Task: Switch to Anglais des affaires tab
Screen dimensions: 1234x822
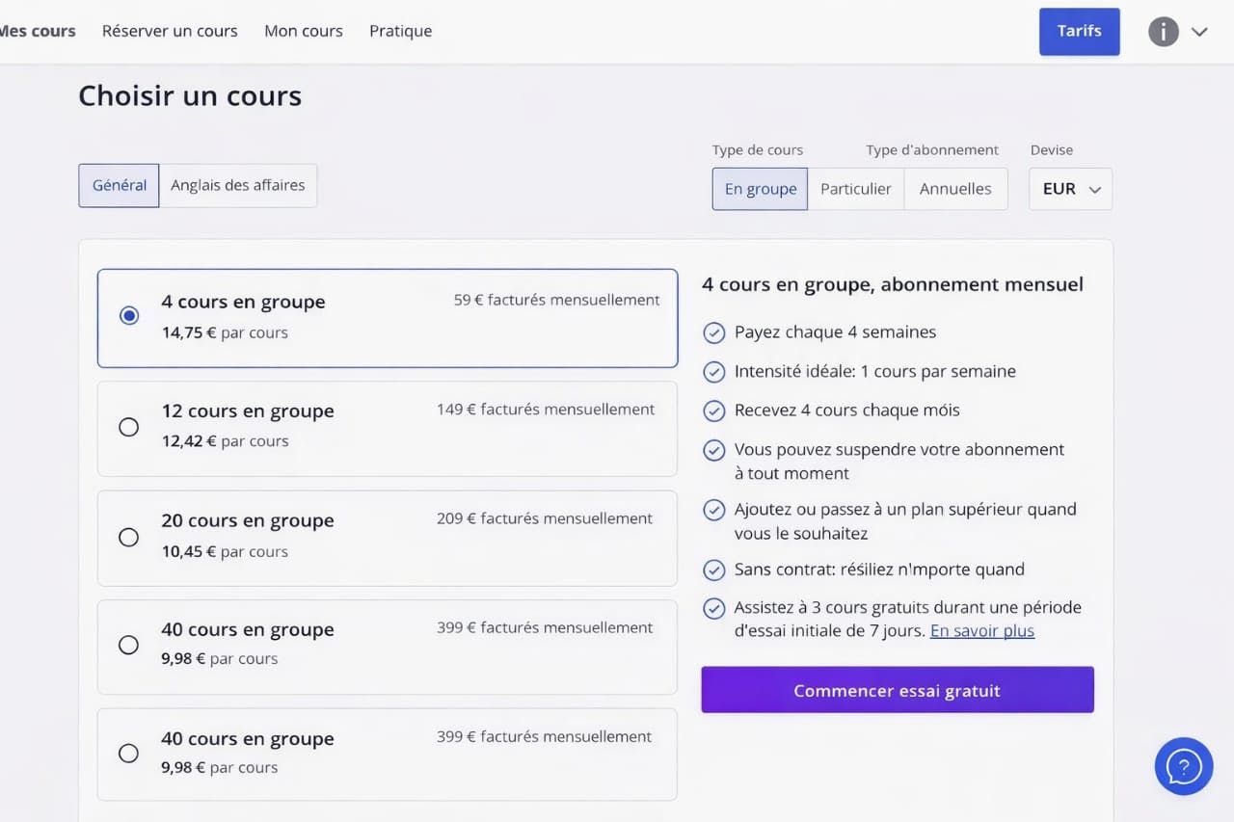Action: [237, 185]
